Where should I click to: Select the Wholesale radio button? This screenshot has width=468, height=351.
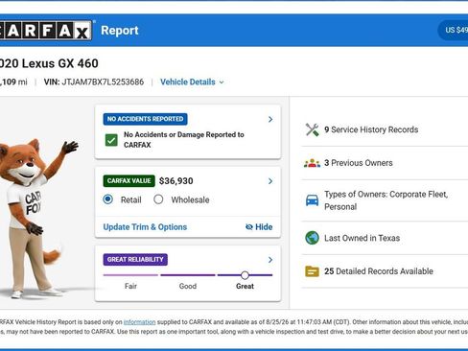158,199
